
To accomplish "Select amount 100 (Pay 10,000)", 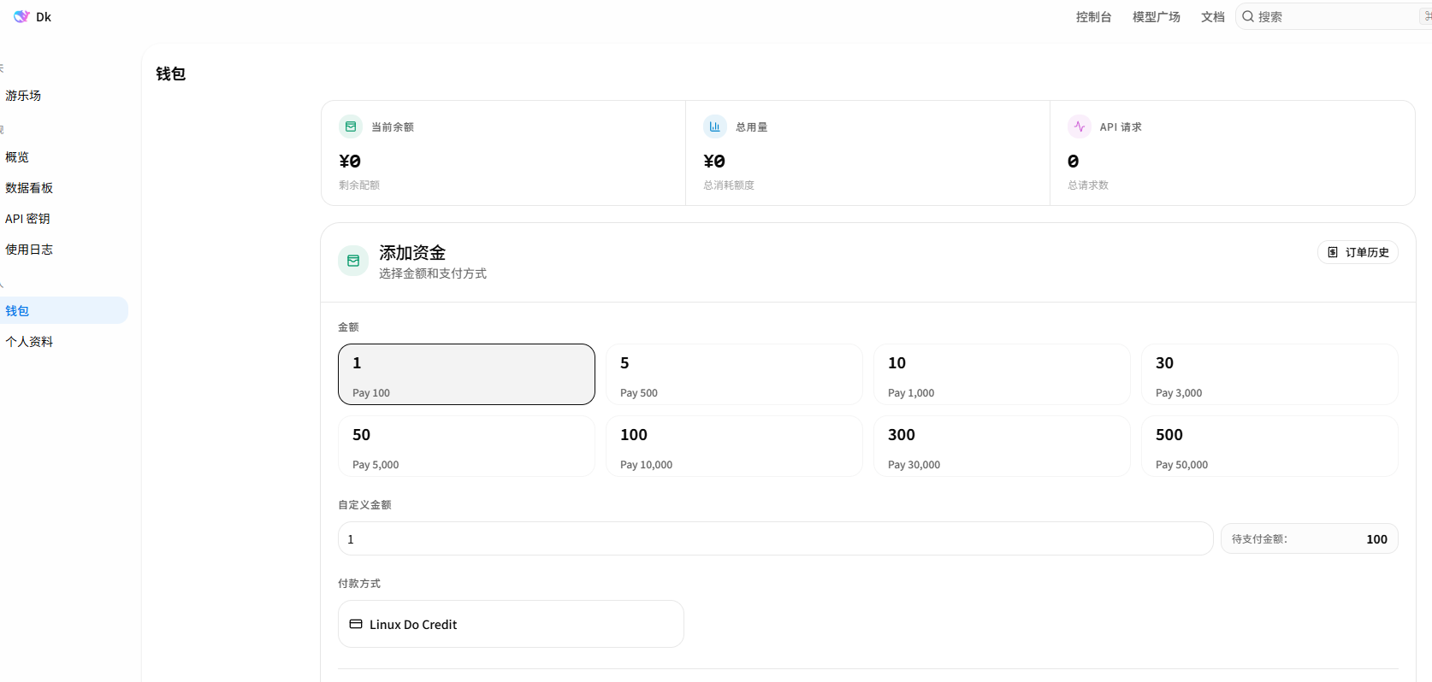I will (x=734, y=446).
